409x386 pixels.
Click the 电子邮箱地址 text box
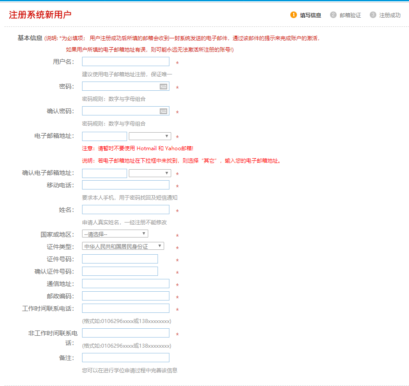click(104, 136)
